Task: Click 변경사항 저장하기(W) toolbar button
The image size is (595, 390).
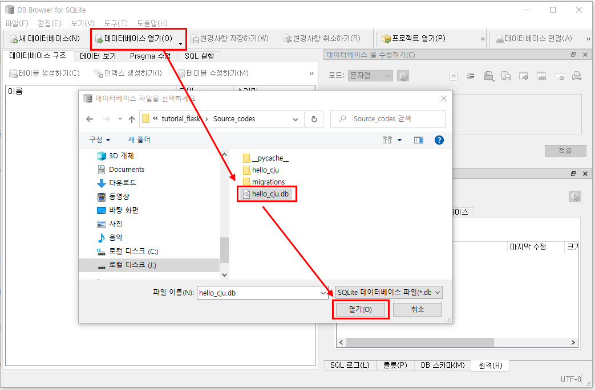Action: 229,39
